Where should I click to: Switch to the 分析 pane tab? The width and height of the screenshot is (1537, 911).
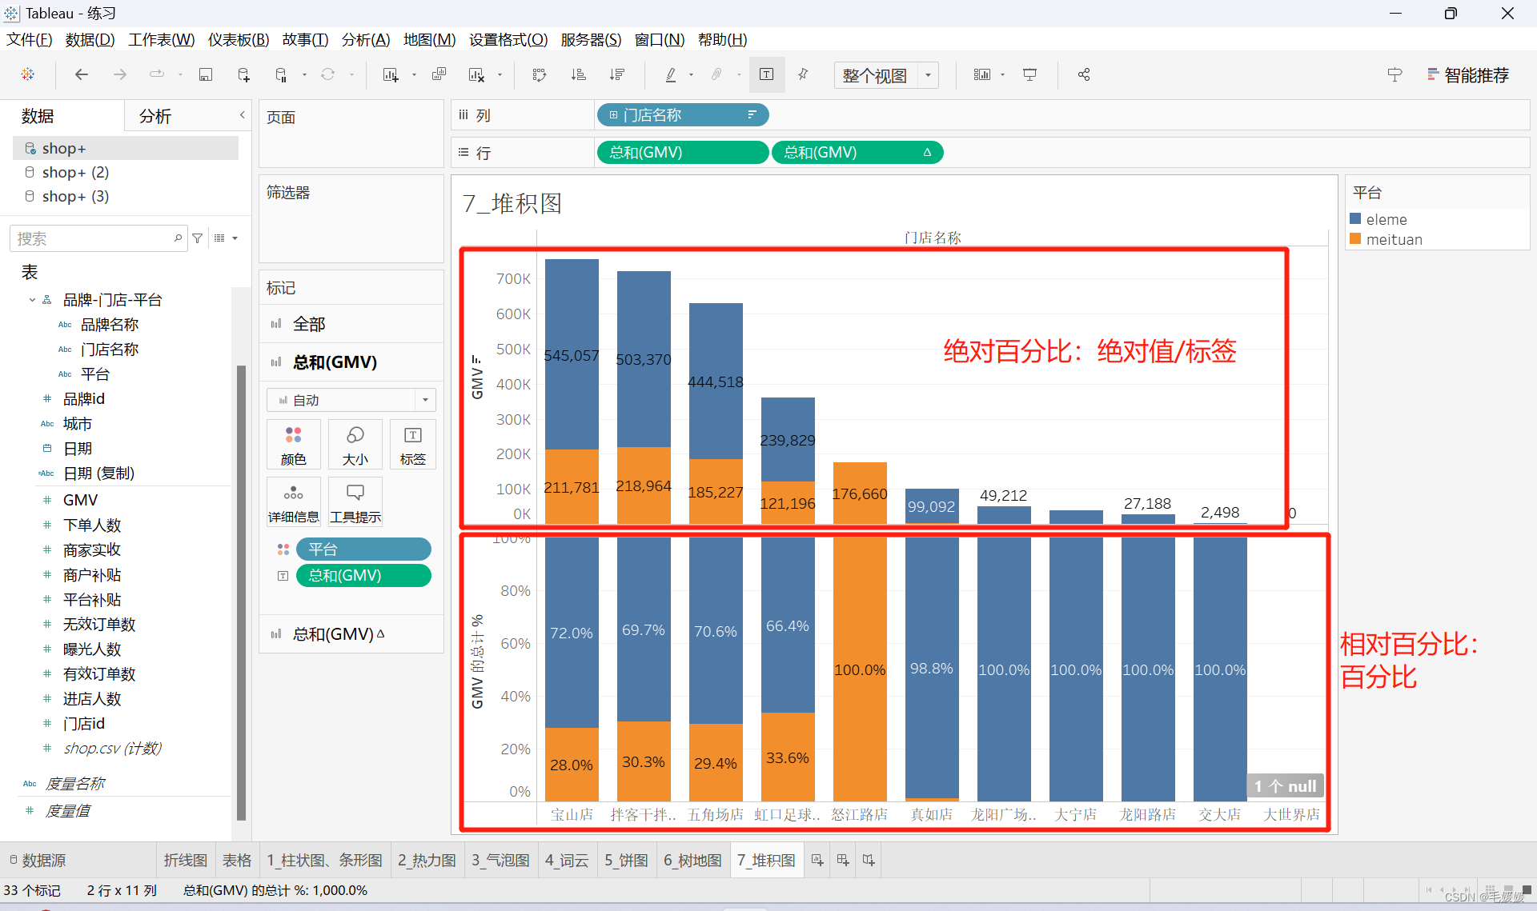point(155,116)
